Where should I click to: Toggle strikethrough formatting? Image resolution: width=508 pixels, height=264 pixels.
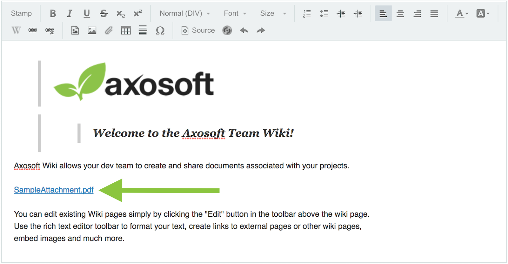click(x=104, y=13)
